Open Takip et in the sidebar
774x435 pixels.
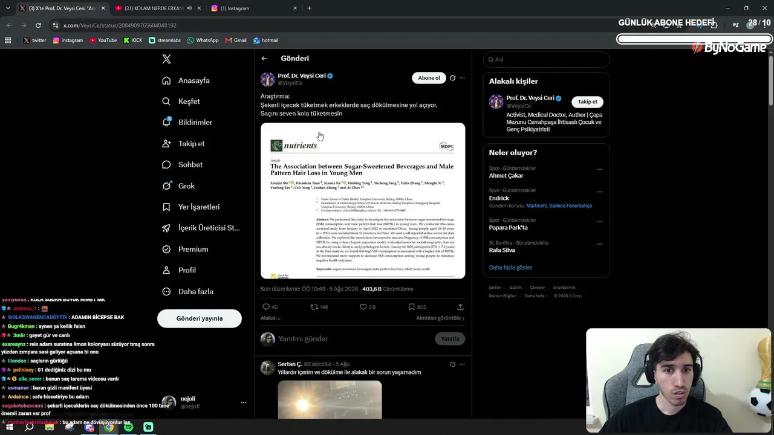[183, 143]
